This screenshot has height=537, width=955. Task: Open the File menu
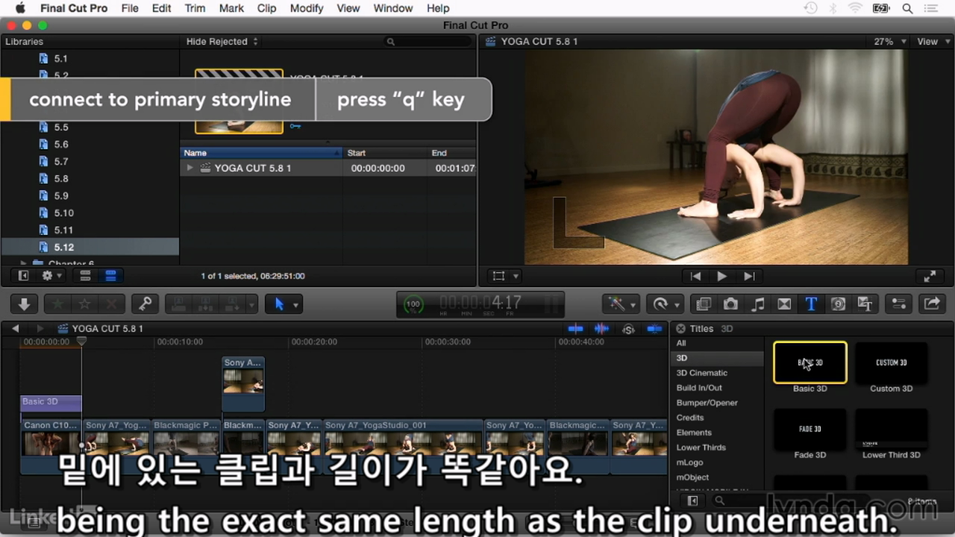pos(130,8)
